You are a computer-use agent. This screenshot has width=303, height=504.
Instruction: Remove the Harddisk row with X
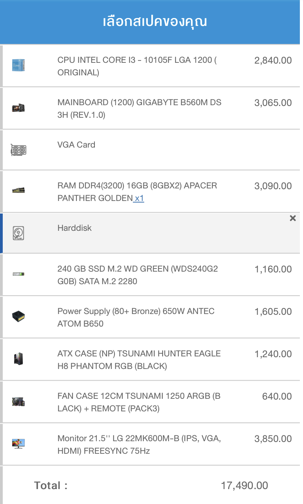point(293,218)
